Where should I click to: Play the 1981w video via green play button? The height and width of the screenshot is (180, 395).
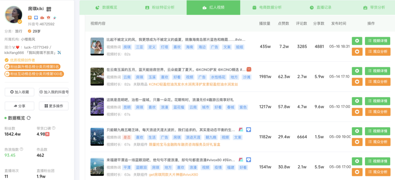coord(357,71)
